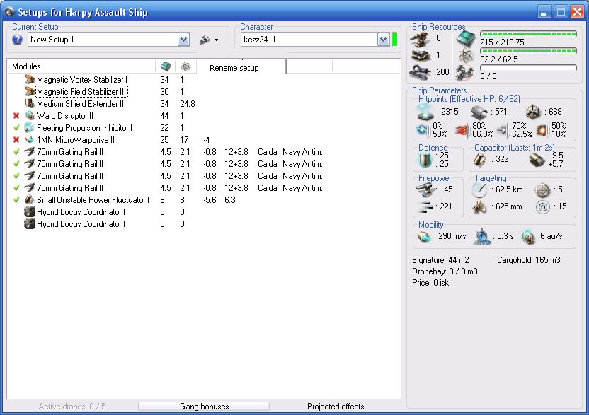Click Caldari Navy Antim... ammo on first railgun
The image size is (589, 415).
[x=292, y=152]
